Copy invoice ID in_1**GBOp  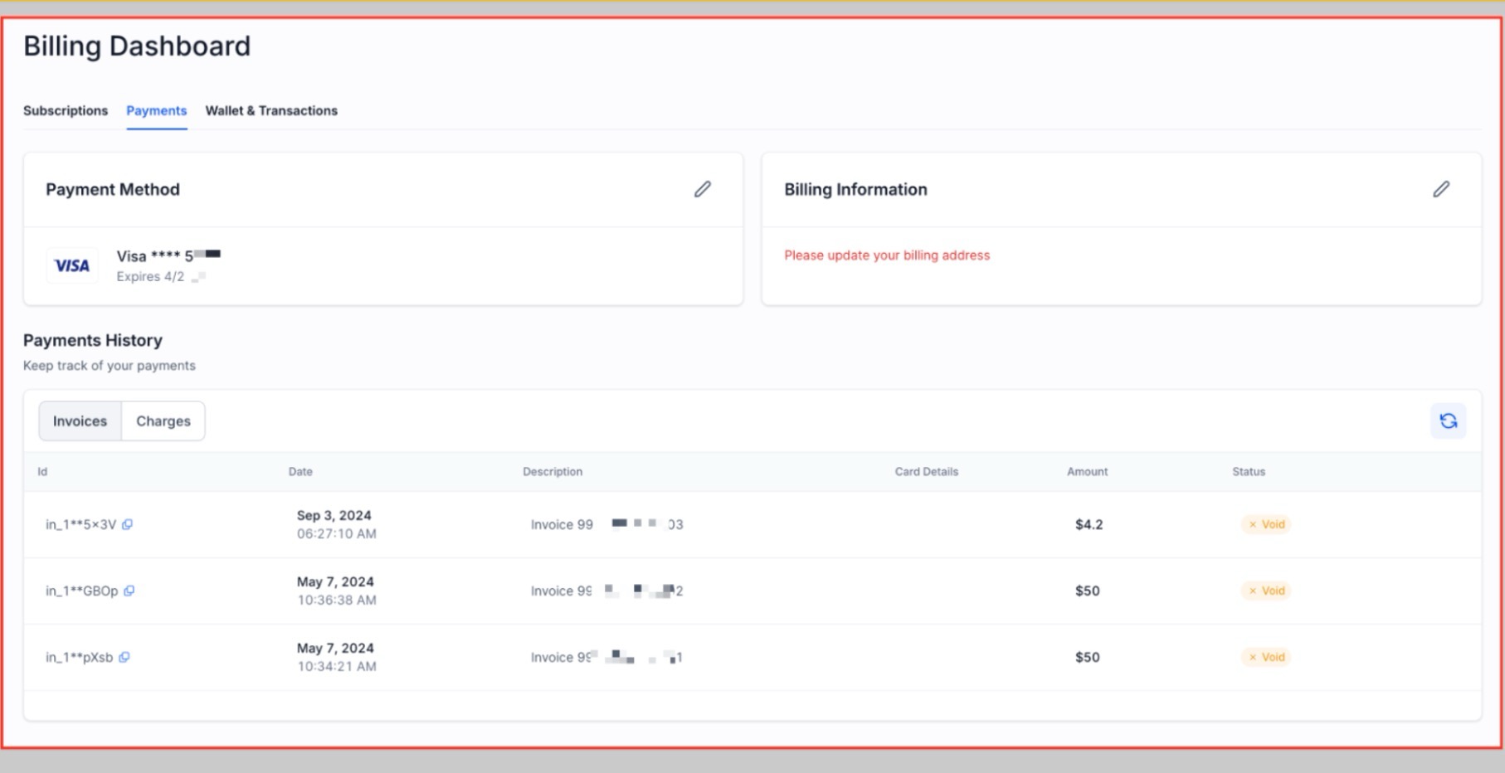point(129,591)
